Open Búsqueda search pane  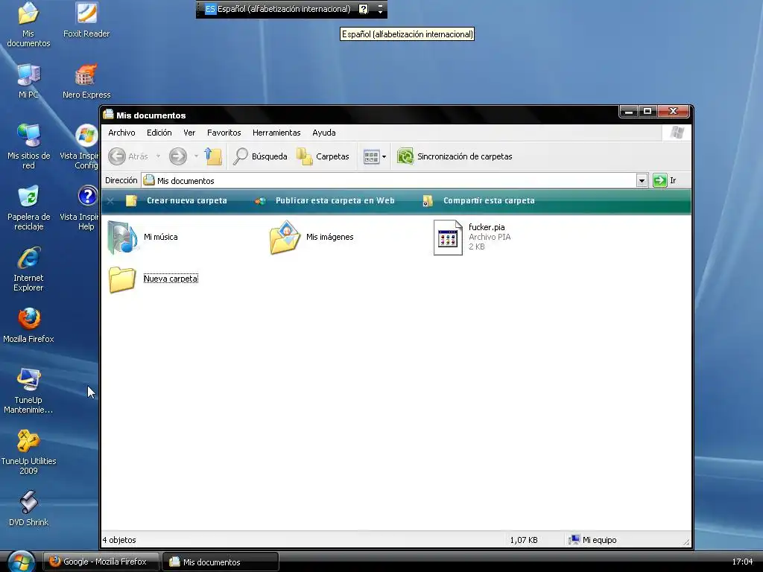(x=260, y=156)
